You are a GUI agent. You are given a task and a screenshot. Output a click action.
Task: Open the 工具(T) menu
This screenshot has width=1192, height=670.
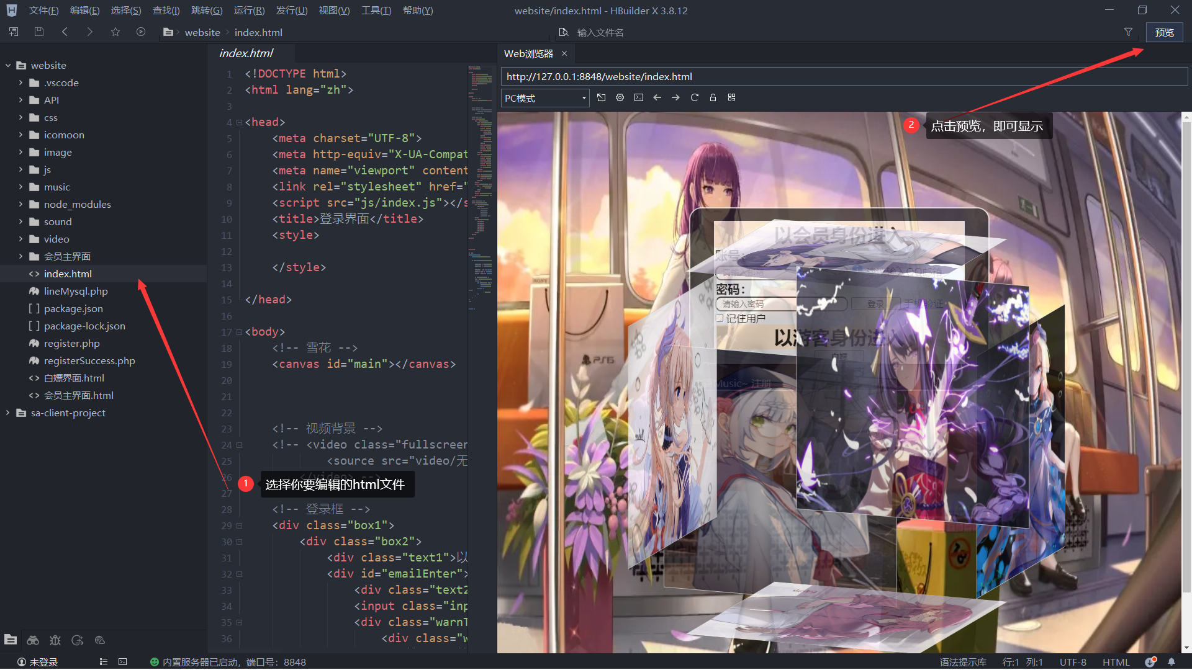tap(376, 10)
